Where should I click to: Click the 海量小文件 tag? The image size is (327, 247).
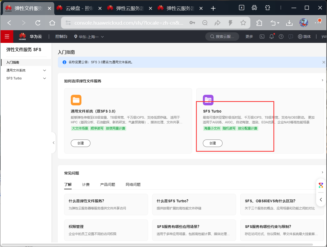tap(212, 128)
